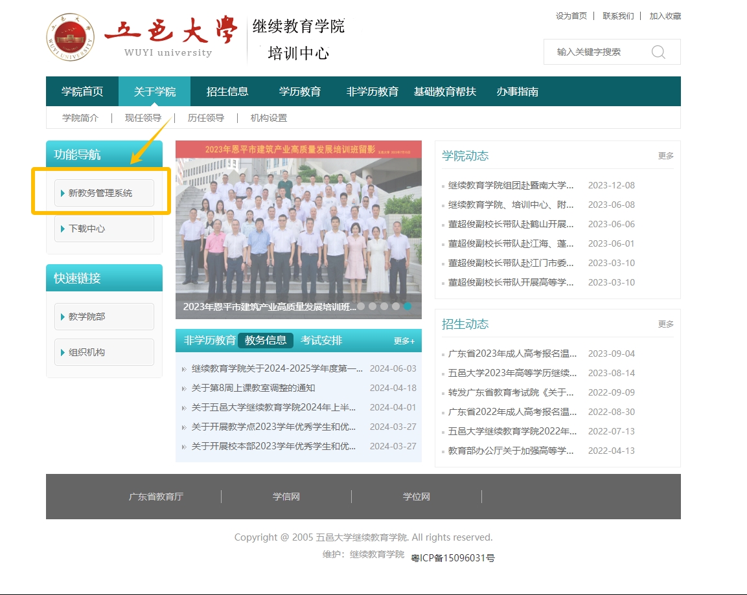Go to 教学院部 quick link
The width and height of the screenshot is (747, 595).
pyautogui.click(x=104, y=317)
